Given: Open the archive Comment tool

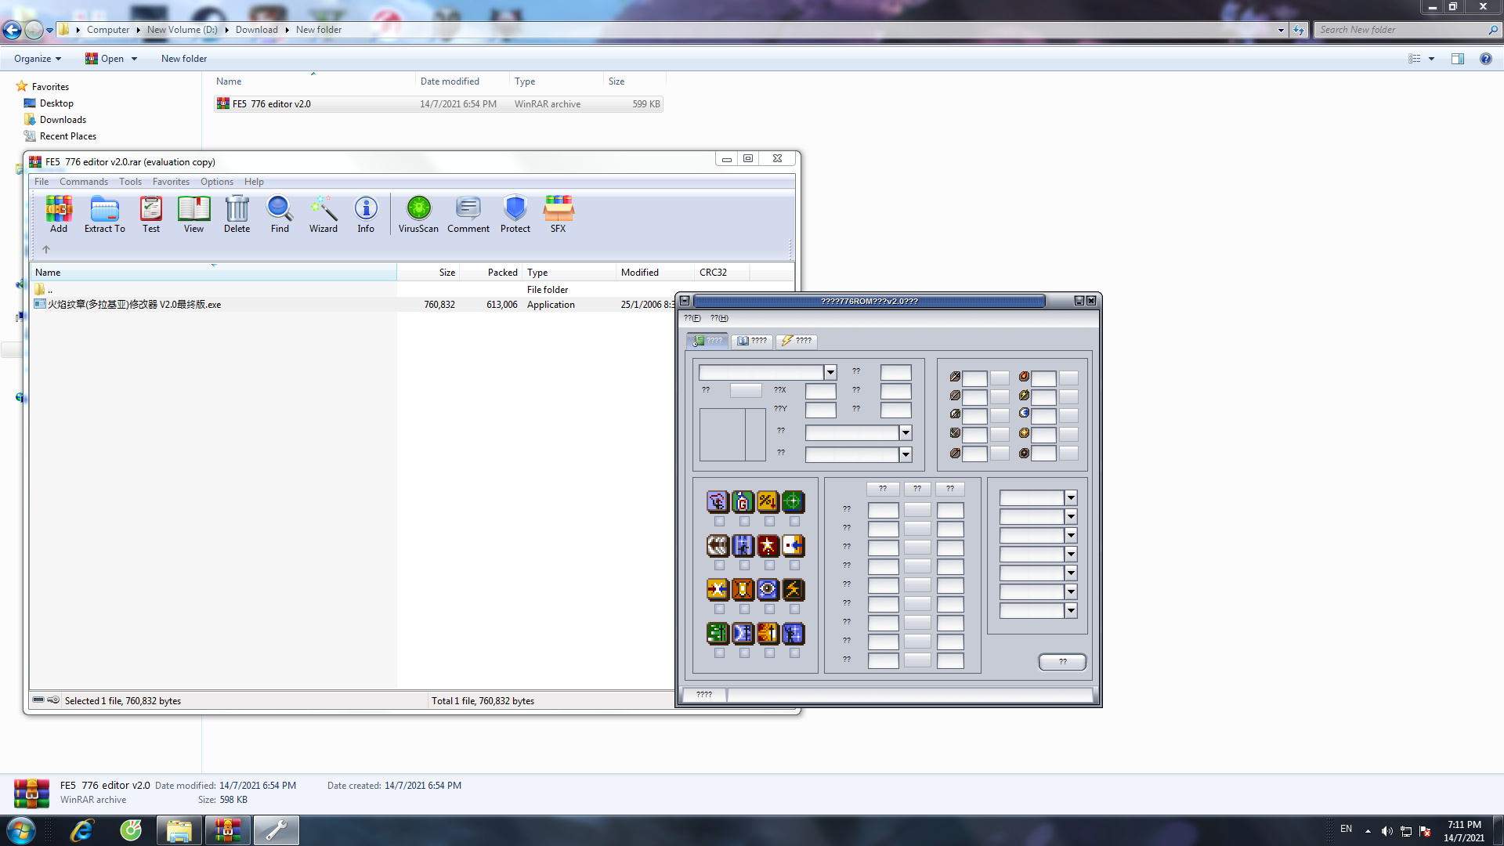Looking at the screenshot, I should (468, 214).
